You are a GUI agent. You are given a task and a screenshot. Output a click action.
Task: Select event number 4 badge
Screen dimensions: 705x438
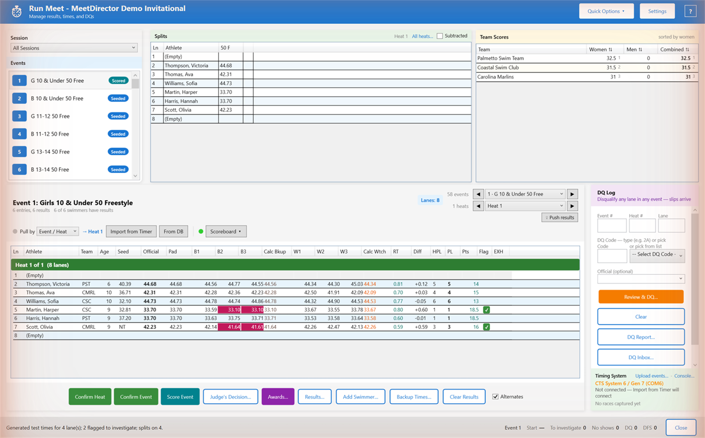click(19, 134)
